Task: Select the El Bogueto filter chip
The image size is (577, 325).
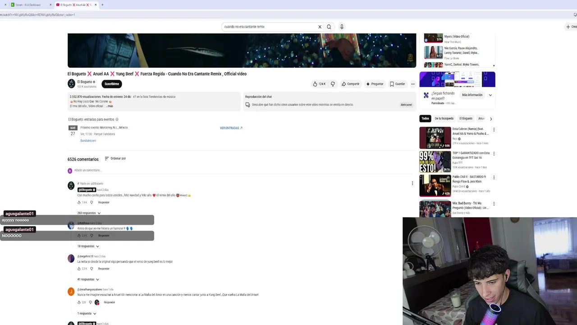Action: point(466,119)
